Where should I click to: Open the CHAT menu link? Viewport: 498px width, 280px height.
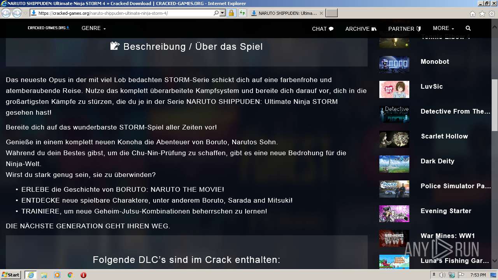(323, 29)
